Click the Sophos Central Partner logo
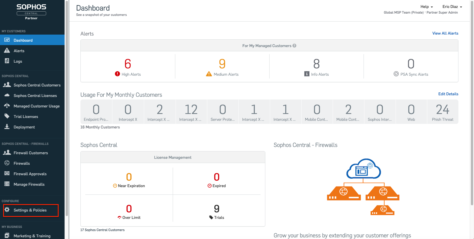Screen dimensions: 474x239 click(x=31, y=12)
